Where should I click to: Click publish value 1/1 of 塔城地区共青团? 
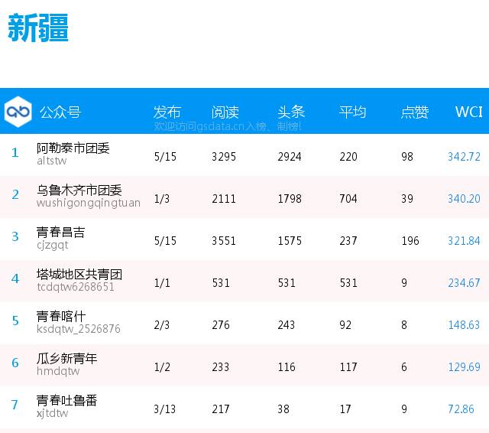pyautogui.click(x=162, y=283)
